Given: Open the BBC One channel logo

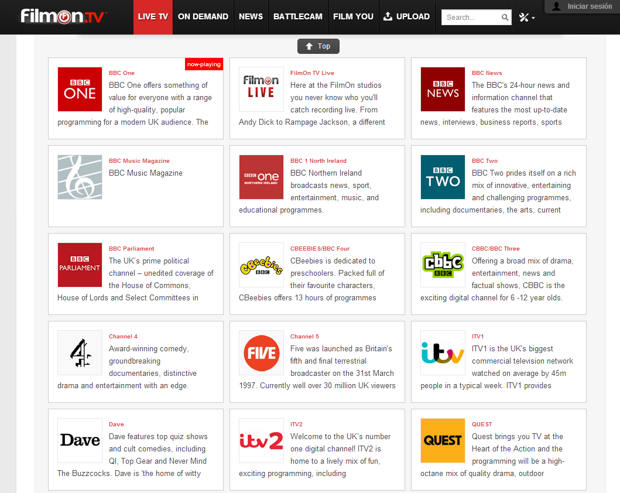Looking at the screenshot, I should click(80, 90).
